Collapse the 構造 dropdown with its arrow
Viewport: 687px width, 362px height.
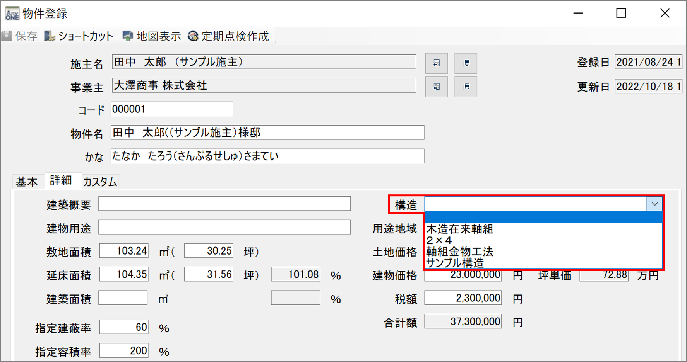654,204
